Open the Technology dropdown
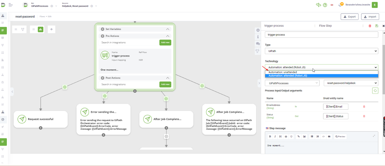 (322, 67)
